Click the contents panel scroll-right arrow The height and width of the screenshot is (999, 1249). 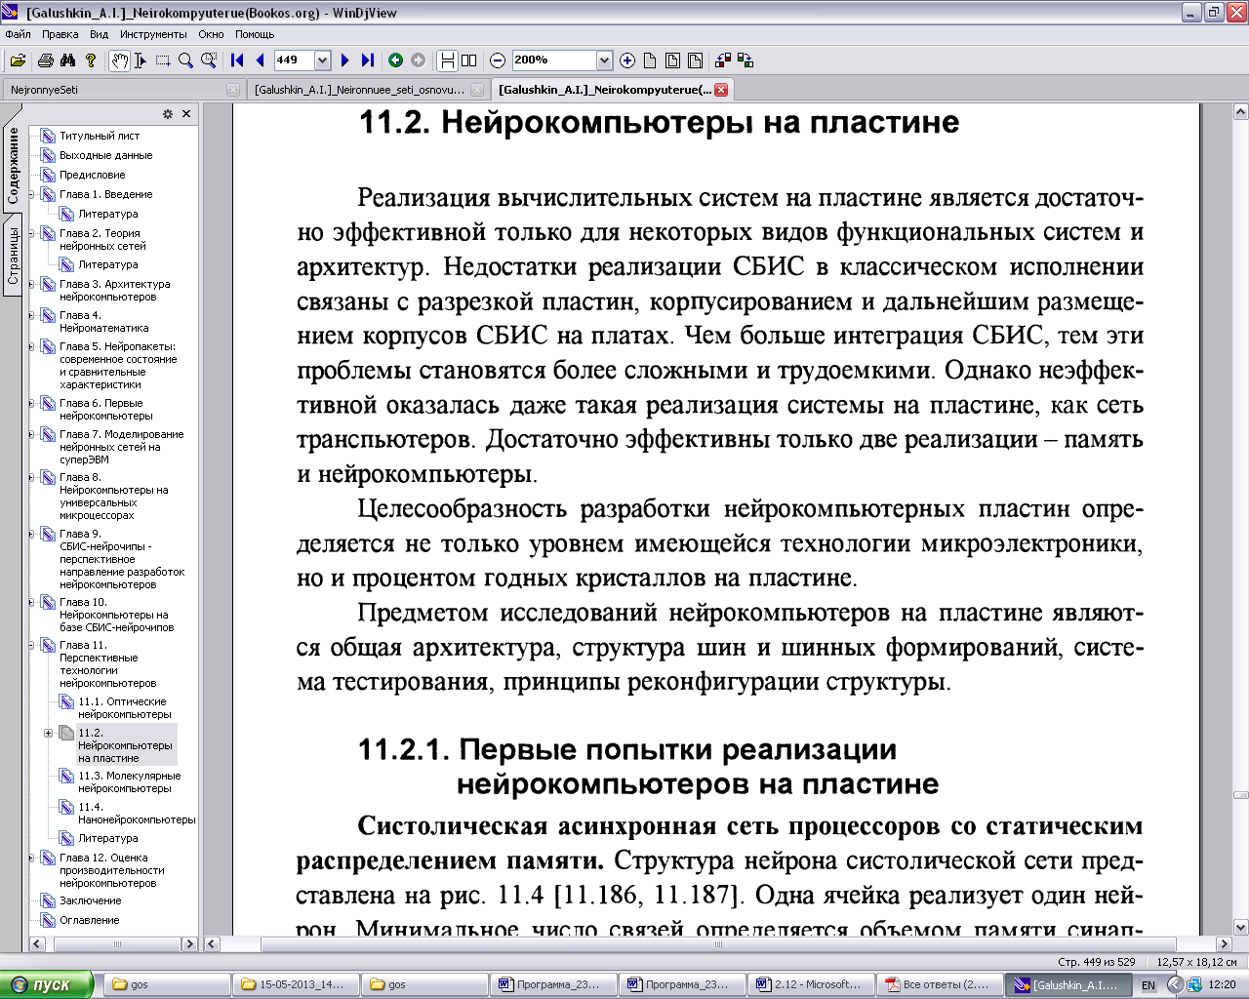(190, 944)
